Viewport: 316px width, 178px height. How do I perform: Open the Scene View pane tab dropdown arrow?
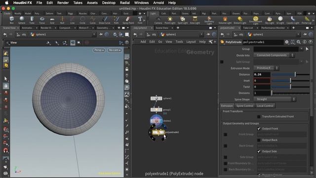click(18, 28)
